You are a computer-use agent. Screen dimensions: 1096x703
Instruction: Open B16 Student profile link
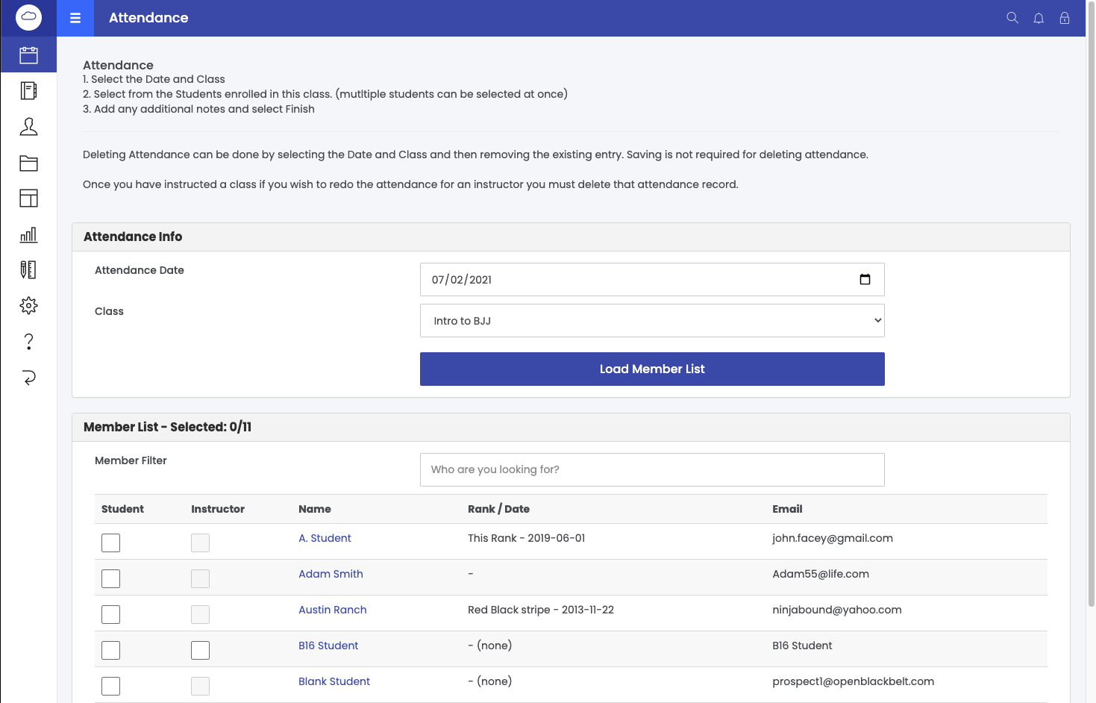pyautogui.click(x=328, y=646)
